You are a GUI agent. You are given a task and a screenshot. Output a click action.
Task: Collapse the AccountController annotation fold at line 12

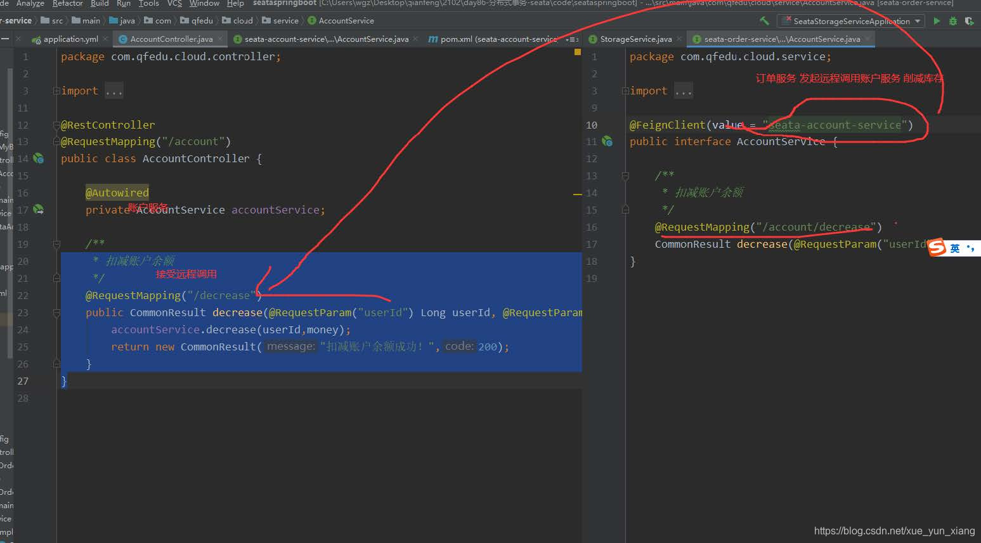pos(56,125)
